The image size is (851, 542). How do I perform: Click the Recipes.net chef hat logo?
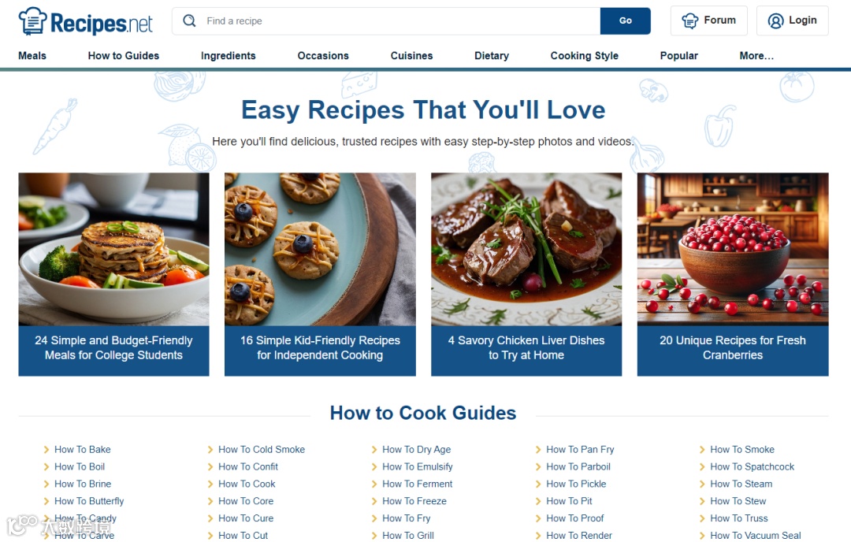click(x=32, y=21)
